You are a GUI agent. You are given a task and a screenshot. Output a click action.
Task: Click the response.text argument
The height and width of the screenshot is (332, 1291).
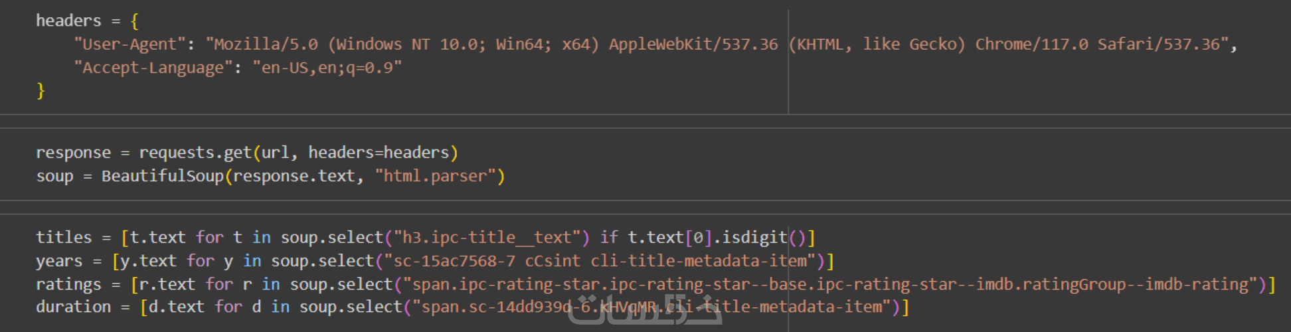click(294, 176)
